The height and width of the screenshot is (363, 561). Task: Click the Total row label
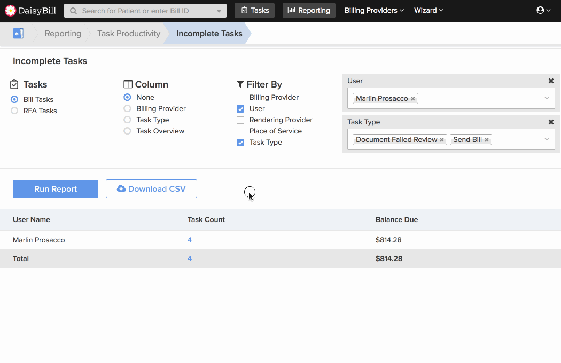[21, 258]
